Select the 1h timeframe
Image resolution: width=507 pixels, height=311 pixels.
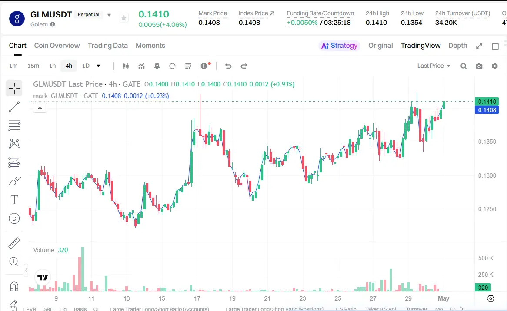tap(52, 66)
